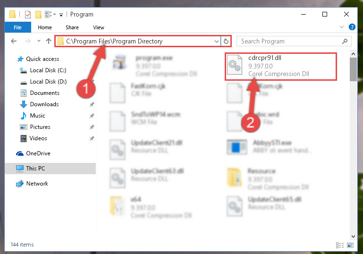This screenshot has height=254, width=363.
Task: Open the File menu
Action: click(x=17, y=27)
